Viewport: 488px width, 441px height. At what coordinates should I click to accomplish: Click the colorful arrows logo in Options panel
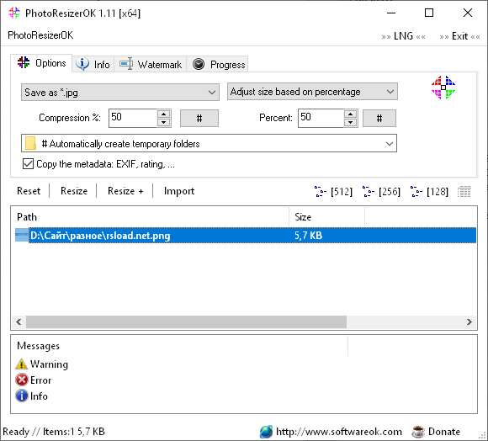click(443, 88)
